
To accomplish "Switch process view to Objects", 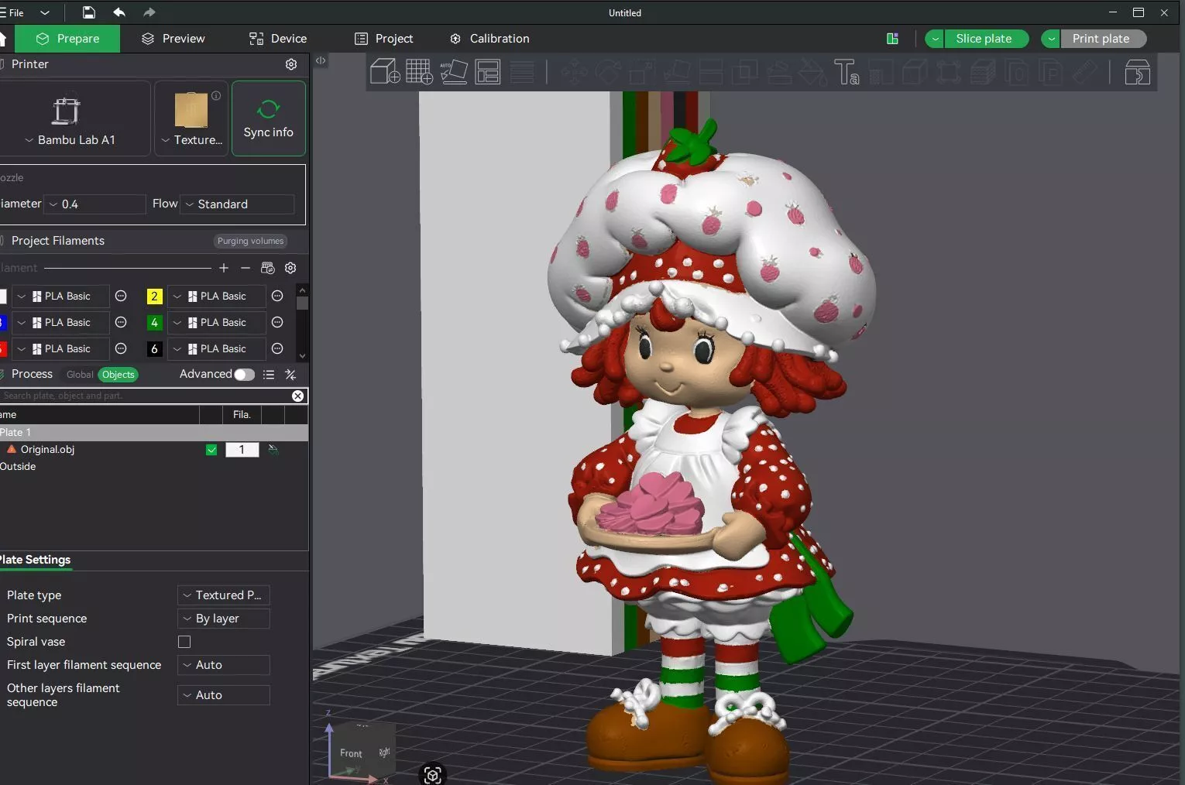I will point(118,375).
